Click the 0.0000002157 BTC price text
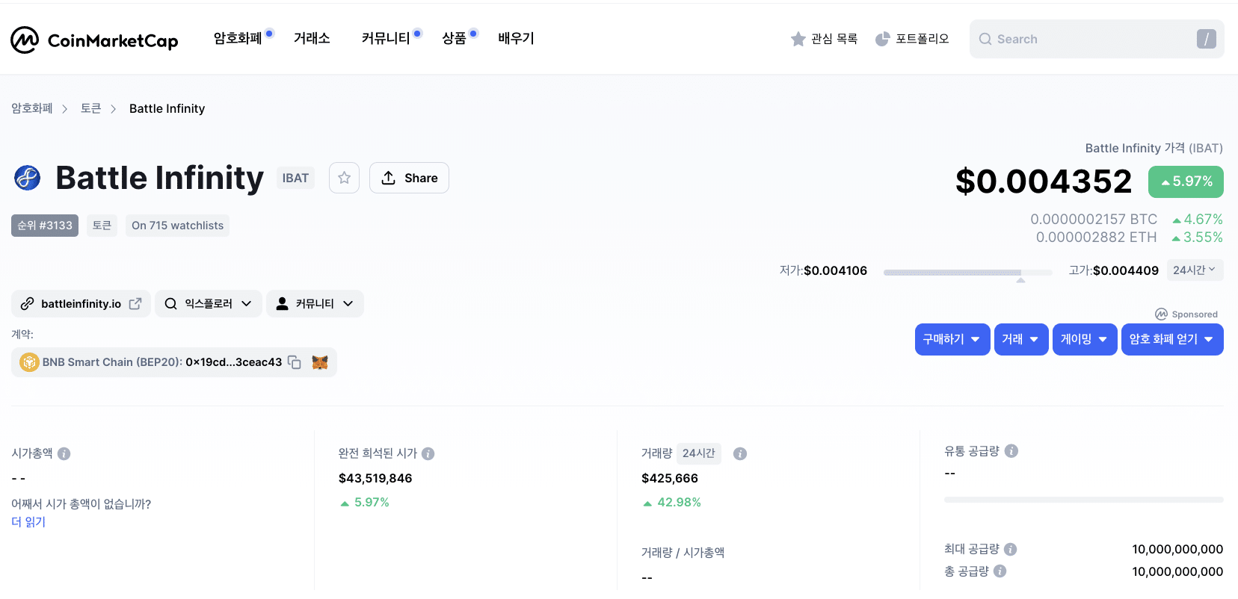 click(1094, 220)
